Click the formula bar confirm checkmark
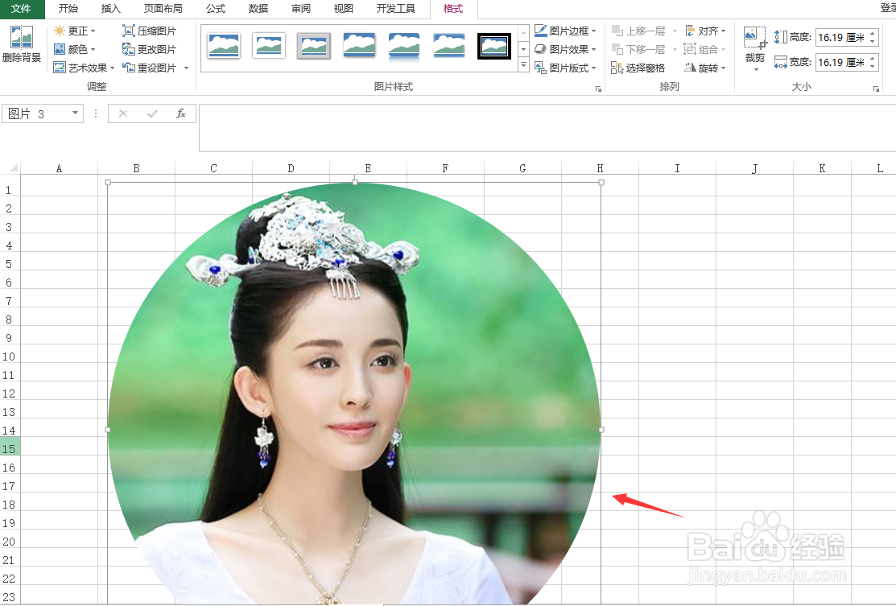896x606 pixels. pyautogui.click(x=152, y=113)
